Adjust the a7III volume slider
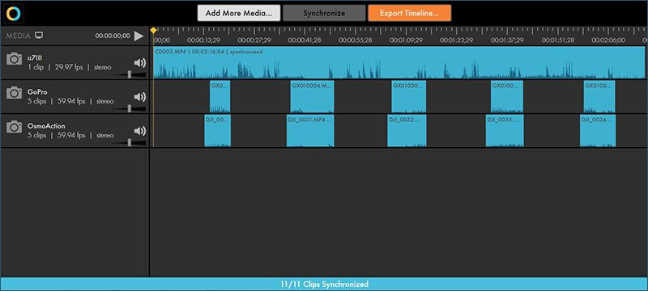This screenshot has height=291, width=648. 130,74
